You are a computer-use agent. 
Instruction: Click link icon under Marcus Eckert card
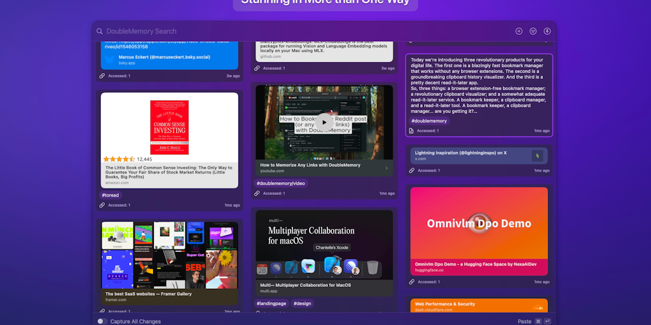[x=102, y=76]
